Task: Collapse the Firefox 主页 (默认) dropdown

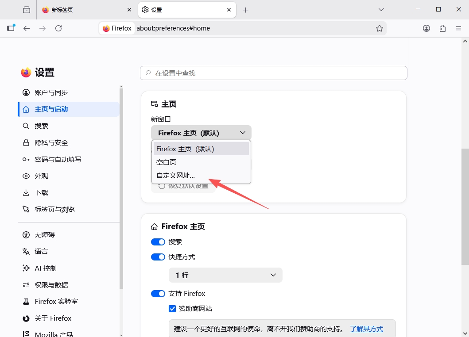Action: pos(201,133)
